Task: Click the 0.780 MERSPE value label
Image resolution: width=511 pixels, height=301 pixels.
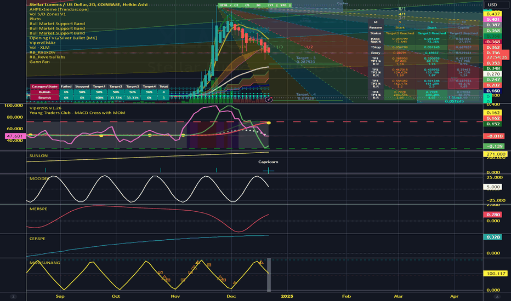Action: (x=493, y=215)
